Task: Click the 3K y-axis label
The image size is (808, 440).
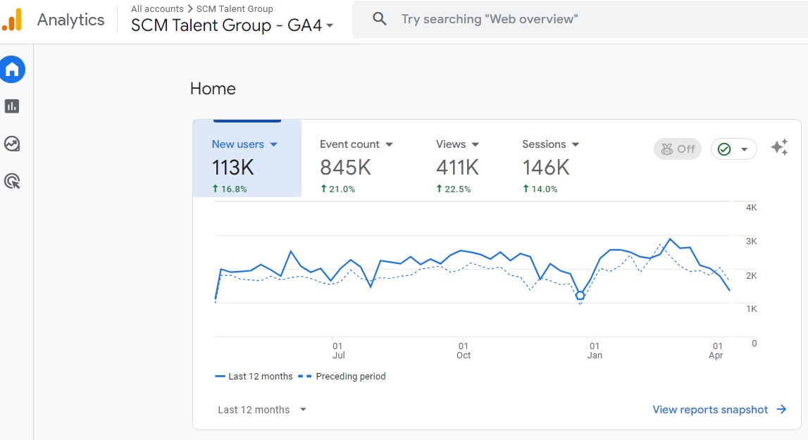Action: click(x=752, y=241)
